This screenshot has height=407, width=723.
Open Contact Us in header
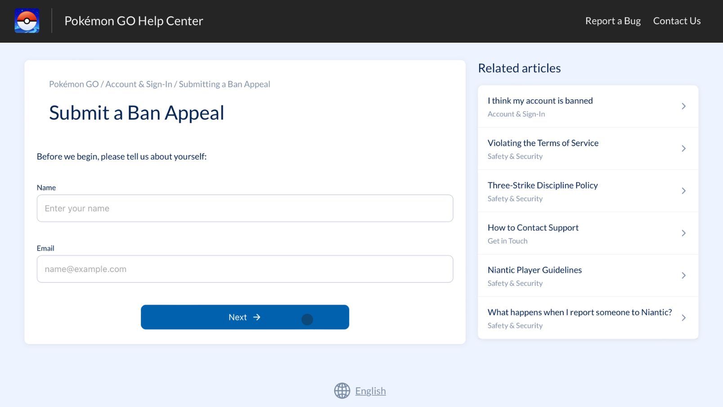677,21
